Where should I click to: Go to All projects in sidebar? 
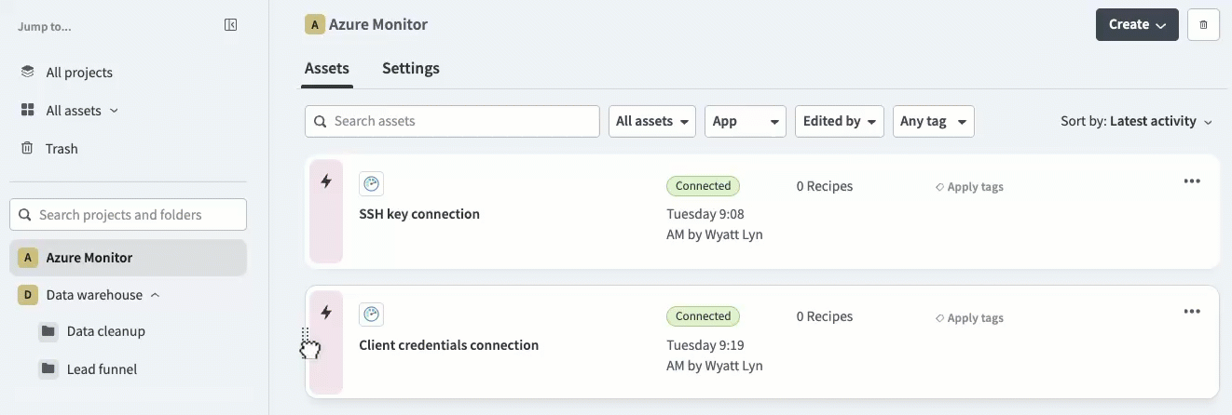point(79,73)
